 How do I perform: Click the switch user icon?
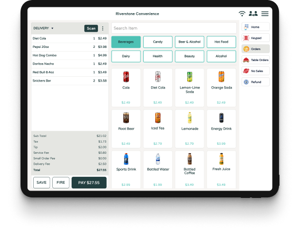pos(253,14)
